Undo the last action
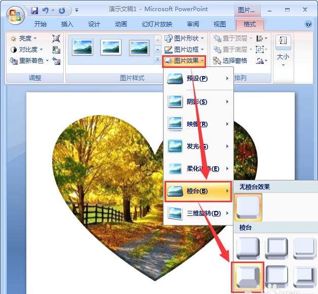Image resolution: width=318 pixels, height=294 pixels. point(46,10)
